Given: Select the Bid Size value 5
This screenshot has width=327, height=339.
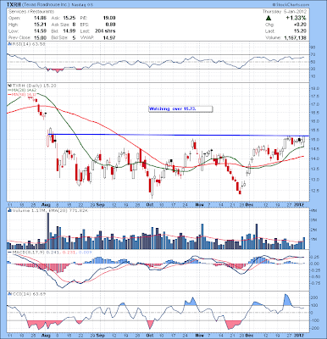Looking at the screenshot, I should pyautogui.click(x=74, y=37).
